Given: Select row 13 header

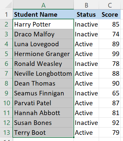Looking at the screenshot, I should [x=6, y=132].
